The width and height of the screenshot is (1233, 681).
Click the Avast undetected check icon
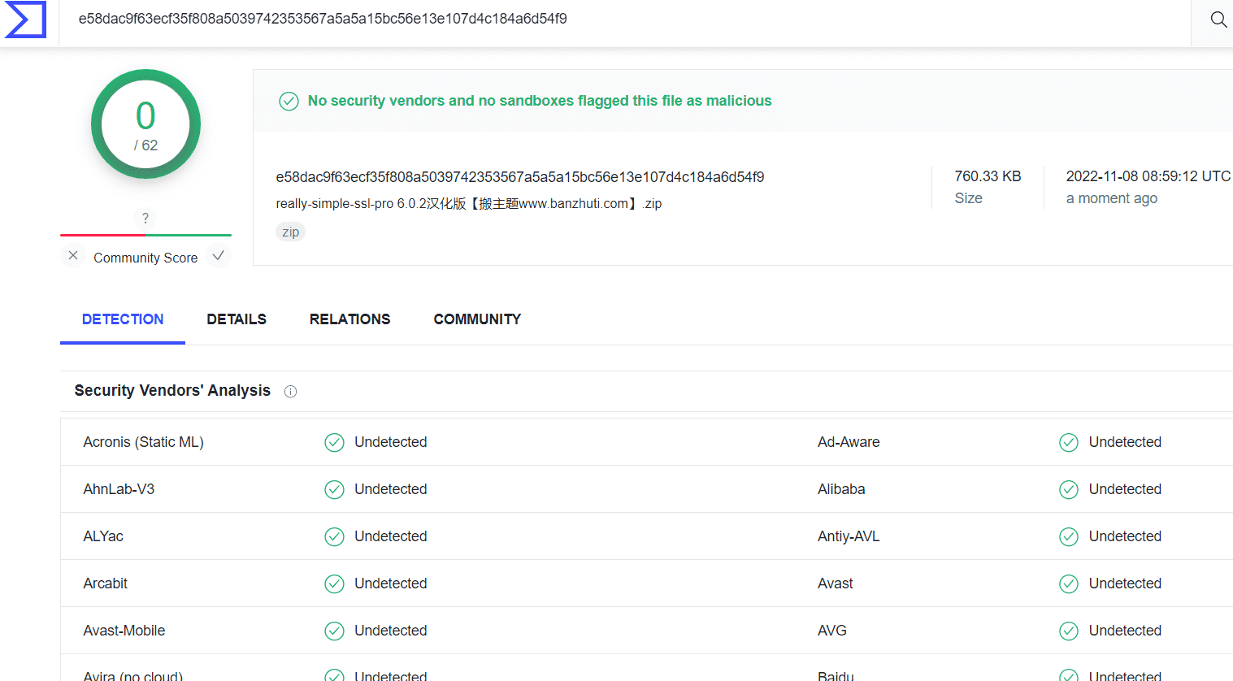[1069, 583]
